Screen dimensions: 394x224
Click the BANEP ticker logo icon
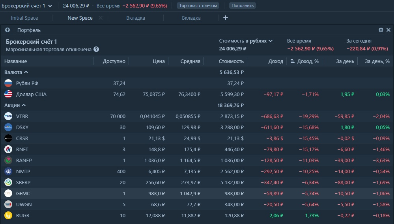tap(8, 161)
